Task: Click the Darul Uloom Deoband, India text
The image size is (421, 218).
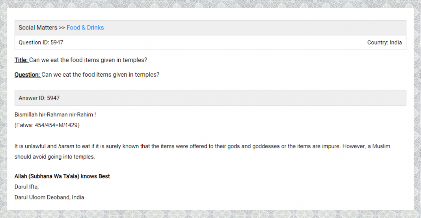Action: point(49,197)
